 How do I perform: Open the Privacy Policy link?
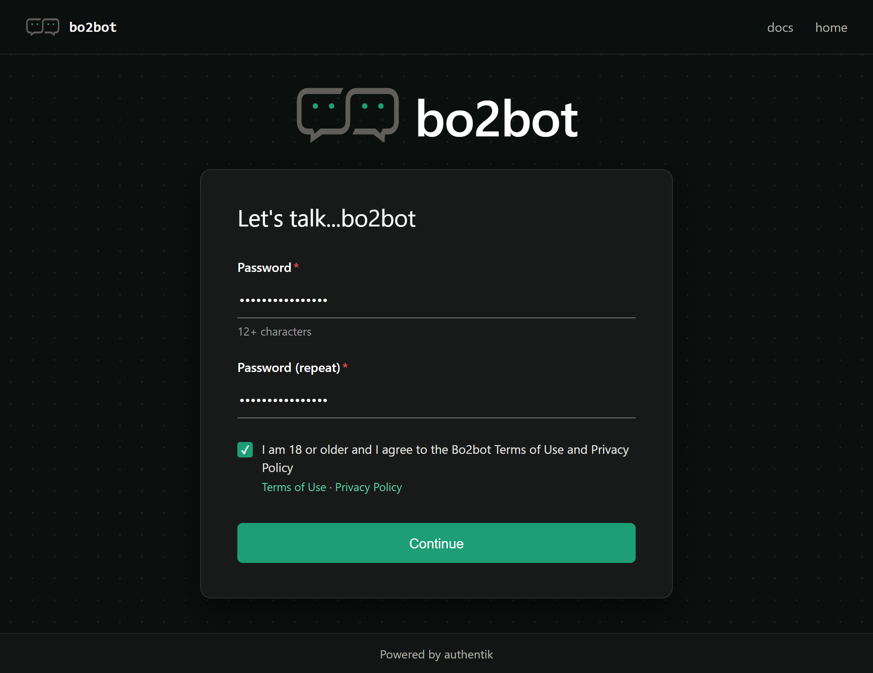coord(368,487)
